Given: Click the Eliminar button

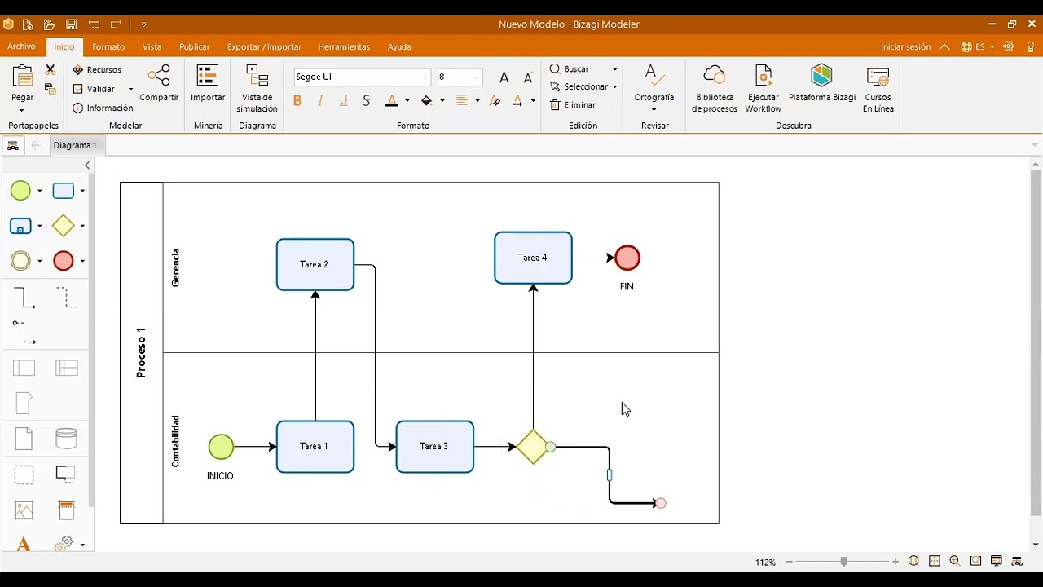Looking at the screenshot, I should coord(573,105).
